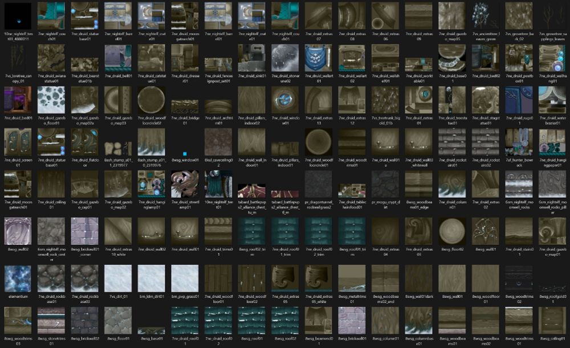This screenshot has height=348, width=570.
Task: Click the 8kul_caveceiling02 texture
Action: pos(218,142)
